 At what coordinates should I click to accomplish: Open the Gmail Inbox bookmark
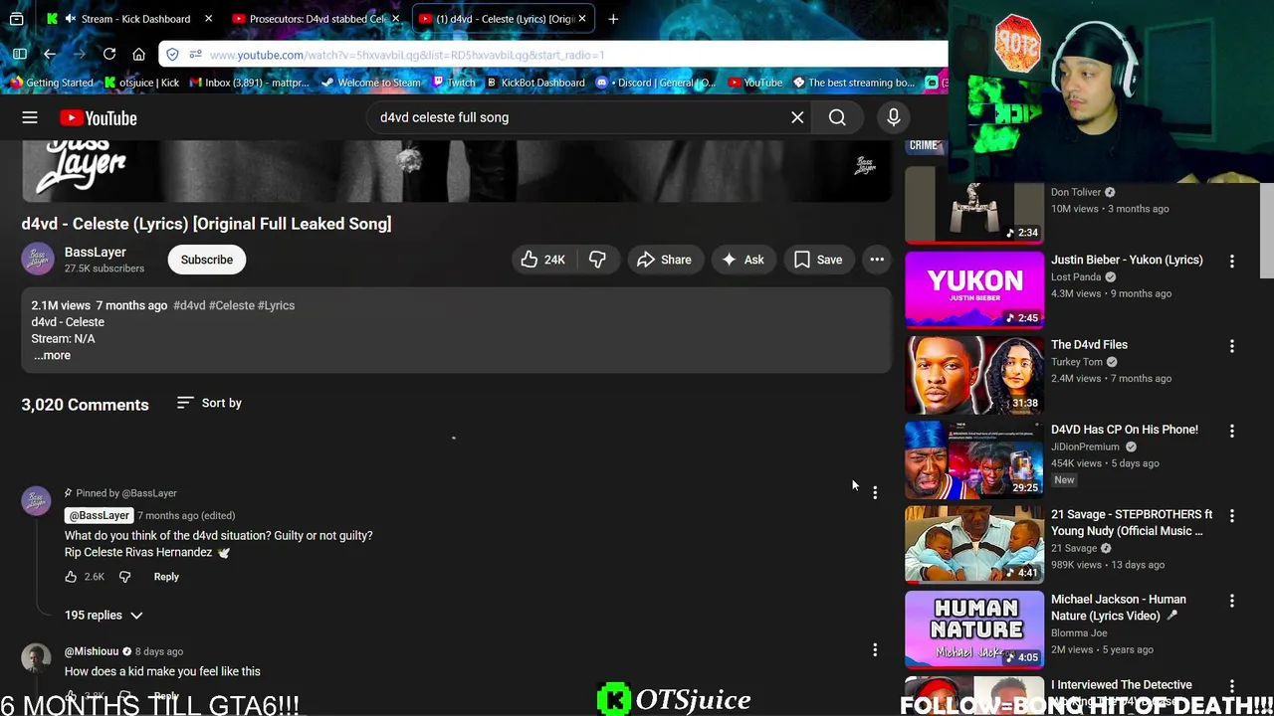250,83
